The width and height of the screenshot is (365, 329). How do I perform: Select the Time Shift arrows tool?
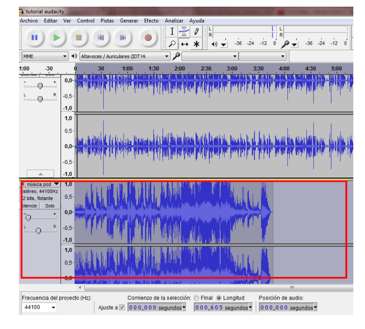[x=184, y=44]
